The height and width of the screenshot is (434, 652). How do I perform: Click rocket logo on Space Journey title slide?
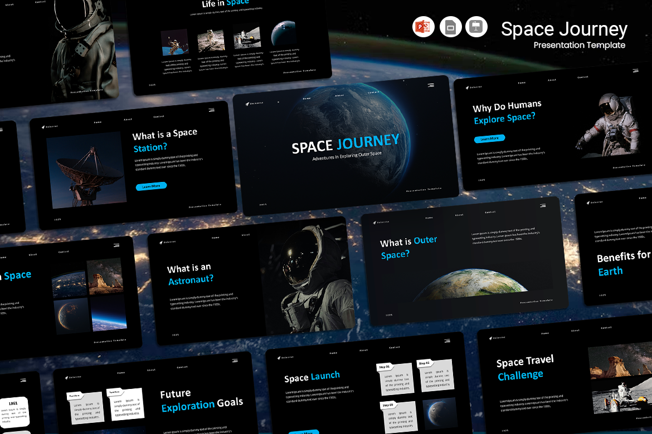(x=246, y=102)
